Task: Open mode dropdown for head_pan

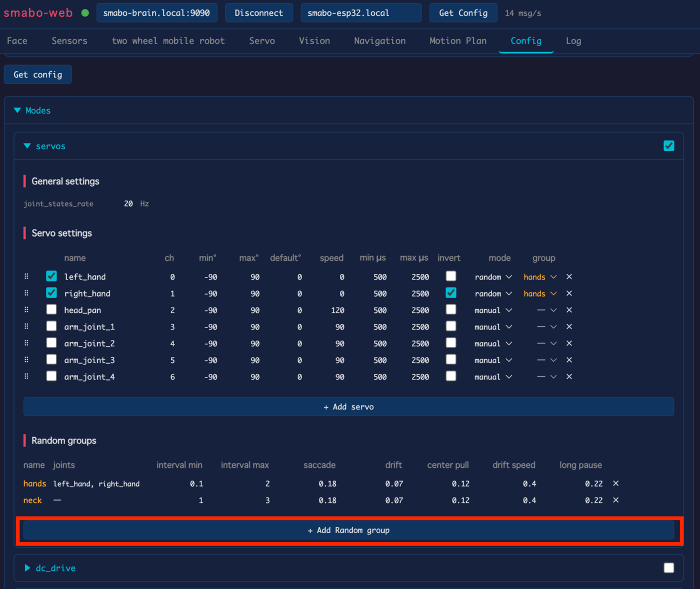Action: pos(493,310)
